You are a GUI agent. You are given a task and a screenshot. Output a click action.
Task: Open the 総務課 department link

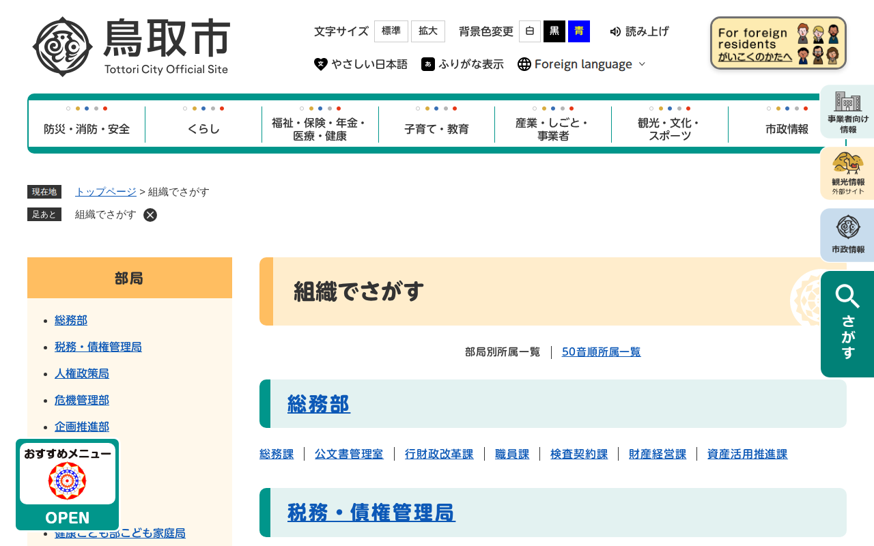pos(277,454)
